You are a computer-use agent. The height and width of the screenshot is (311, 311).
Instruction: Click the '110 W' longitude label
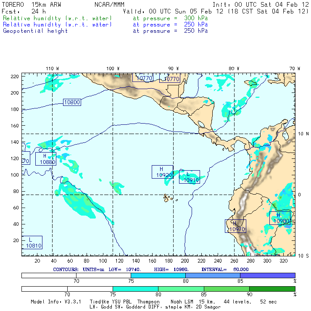click(x=53, y=69)
